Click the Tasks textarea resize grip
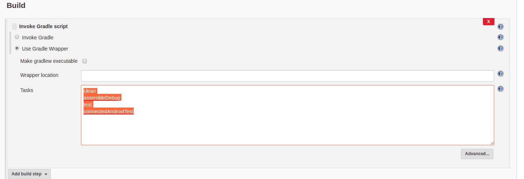524x179 pixels. tap(492, 143)
